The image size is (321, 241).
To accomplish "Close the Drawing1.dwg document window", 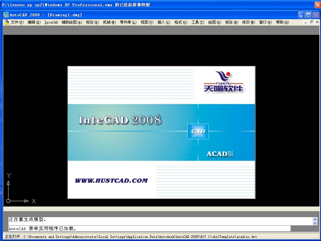I will click(x=317, y=22).
